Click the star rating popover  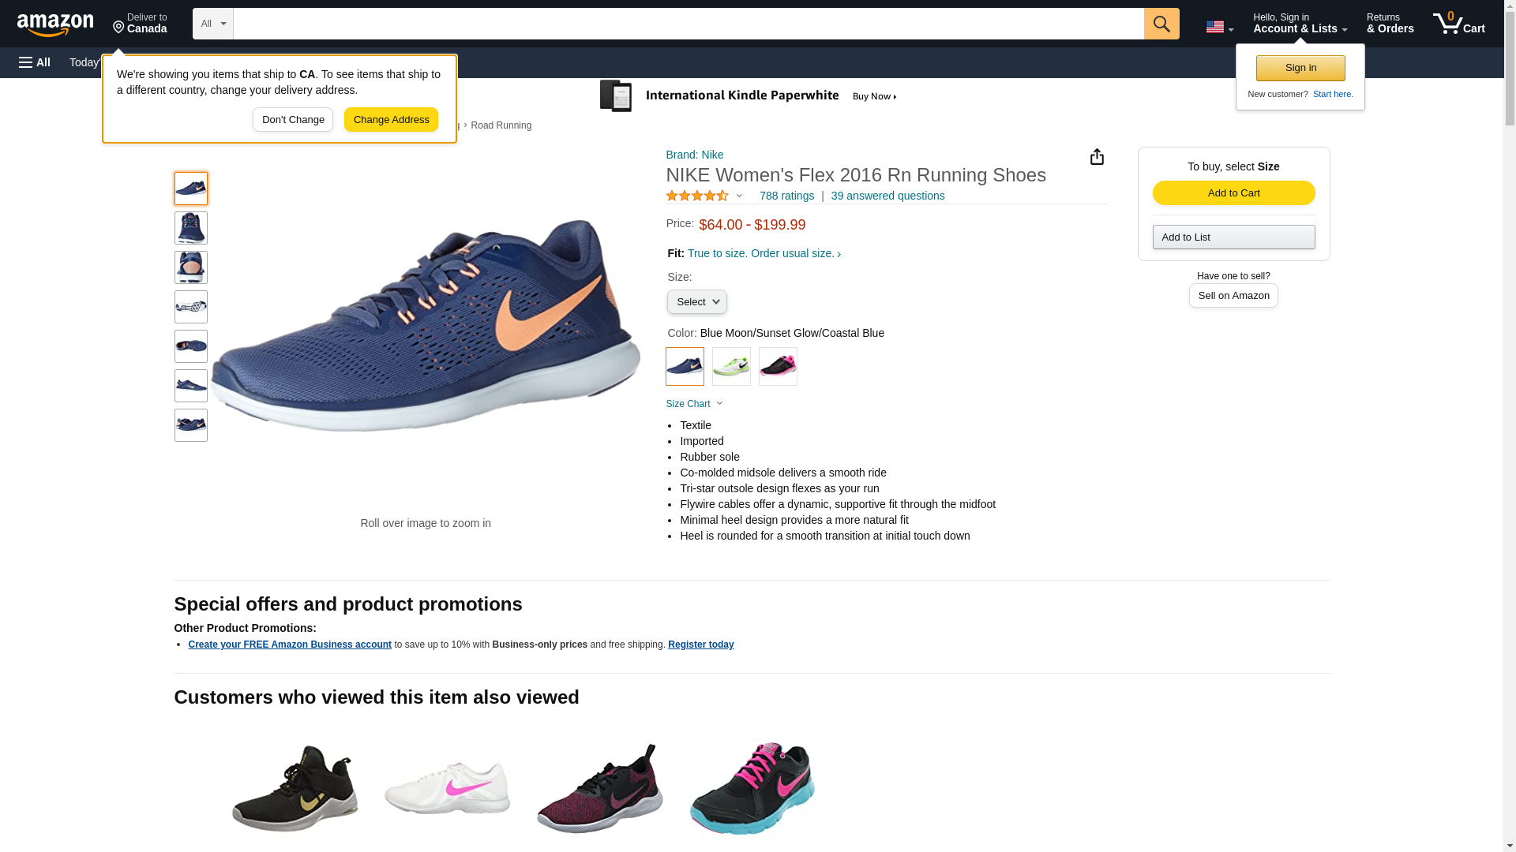[x=704, y=196]
